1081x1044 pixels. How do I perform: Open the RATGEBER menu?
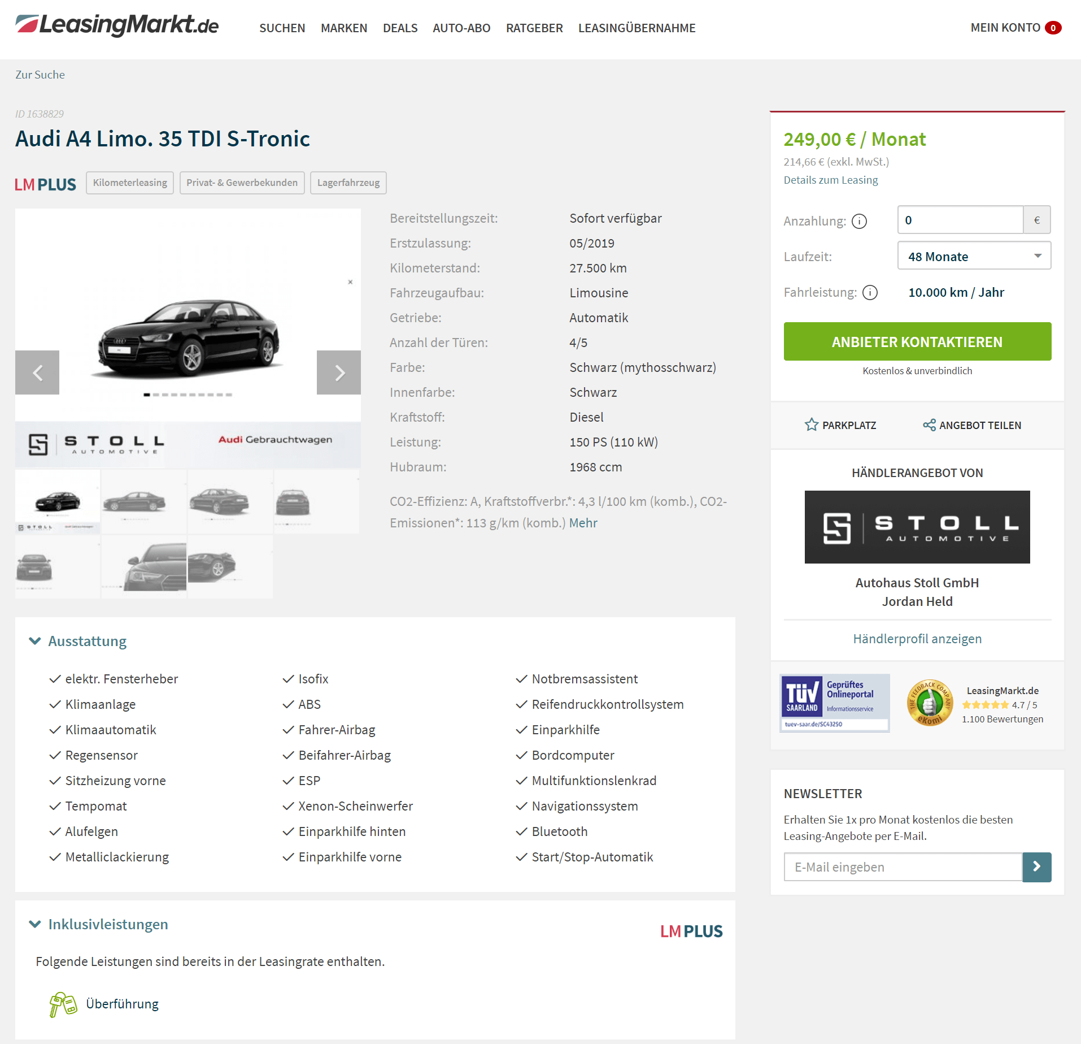534,28
